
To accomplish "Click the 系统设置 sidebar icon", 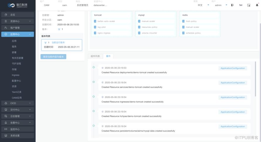I will pos(6,136).
